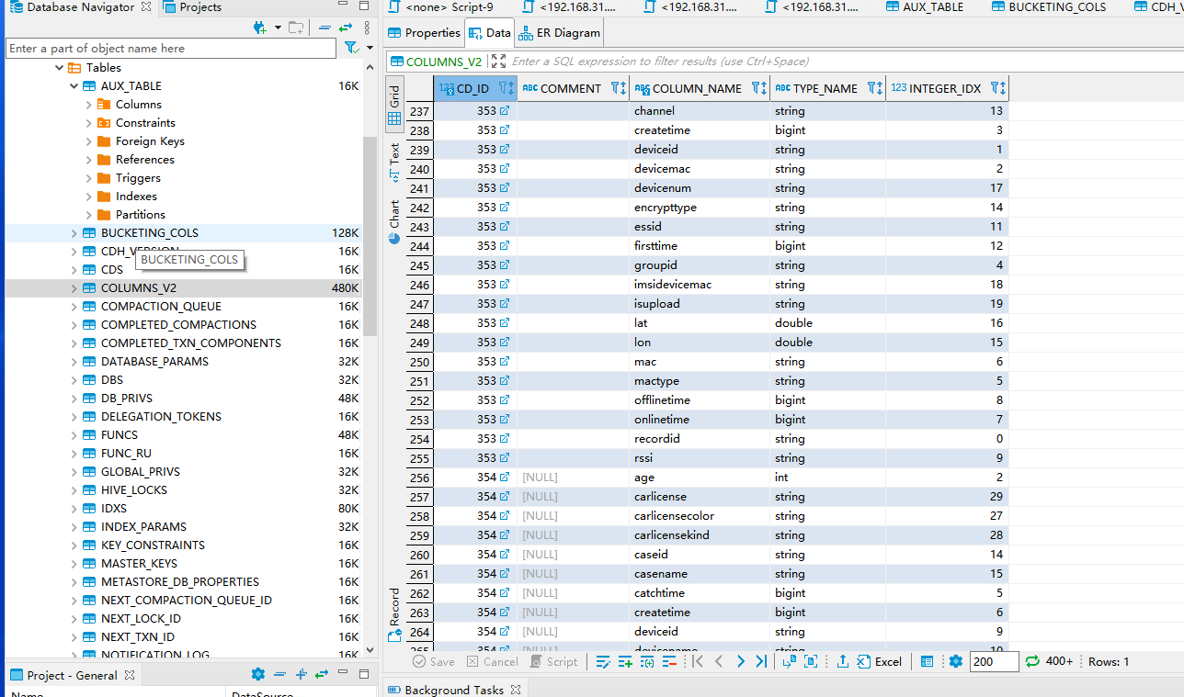Toggle the Grid presentation view
The image size is (1184, 697).
click(394, 106)
